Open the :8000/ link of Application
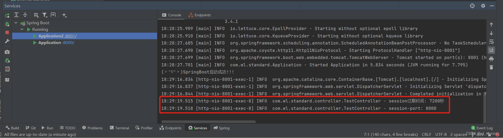 (x=68, y=43)
